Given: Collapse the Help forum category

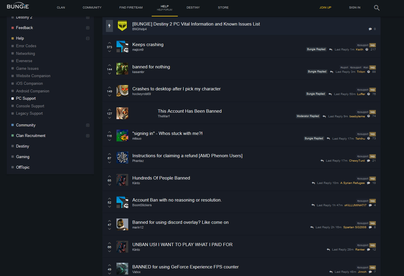Looking at the screenshot, I should (88, 38).
